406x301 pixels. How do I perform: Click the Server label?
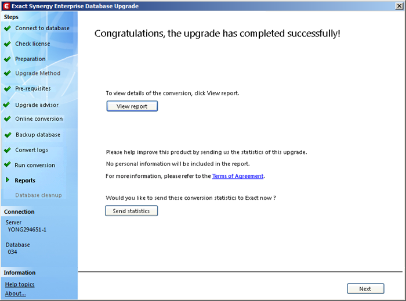click(x=13, y=223)
